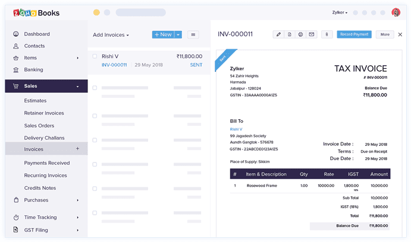411x242 pixels.
Task: Click the Rosewood Frame item row
Action: [310, 186]
